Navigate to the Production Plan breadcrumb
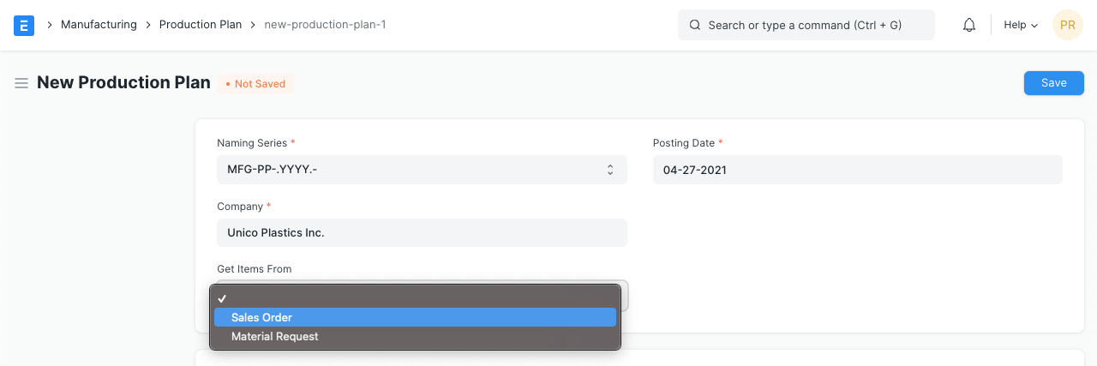Screen dimensions: 1097x366 pyautogui.click(x=201, y=25)
